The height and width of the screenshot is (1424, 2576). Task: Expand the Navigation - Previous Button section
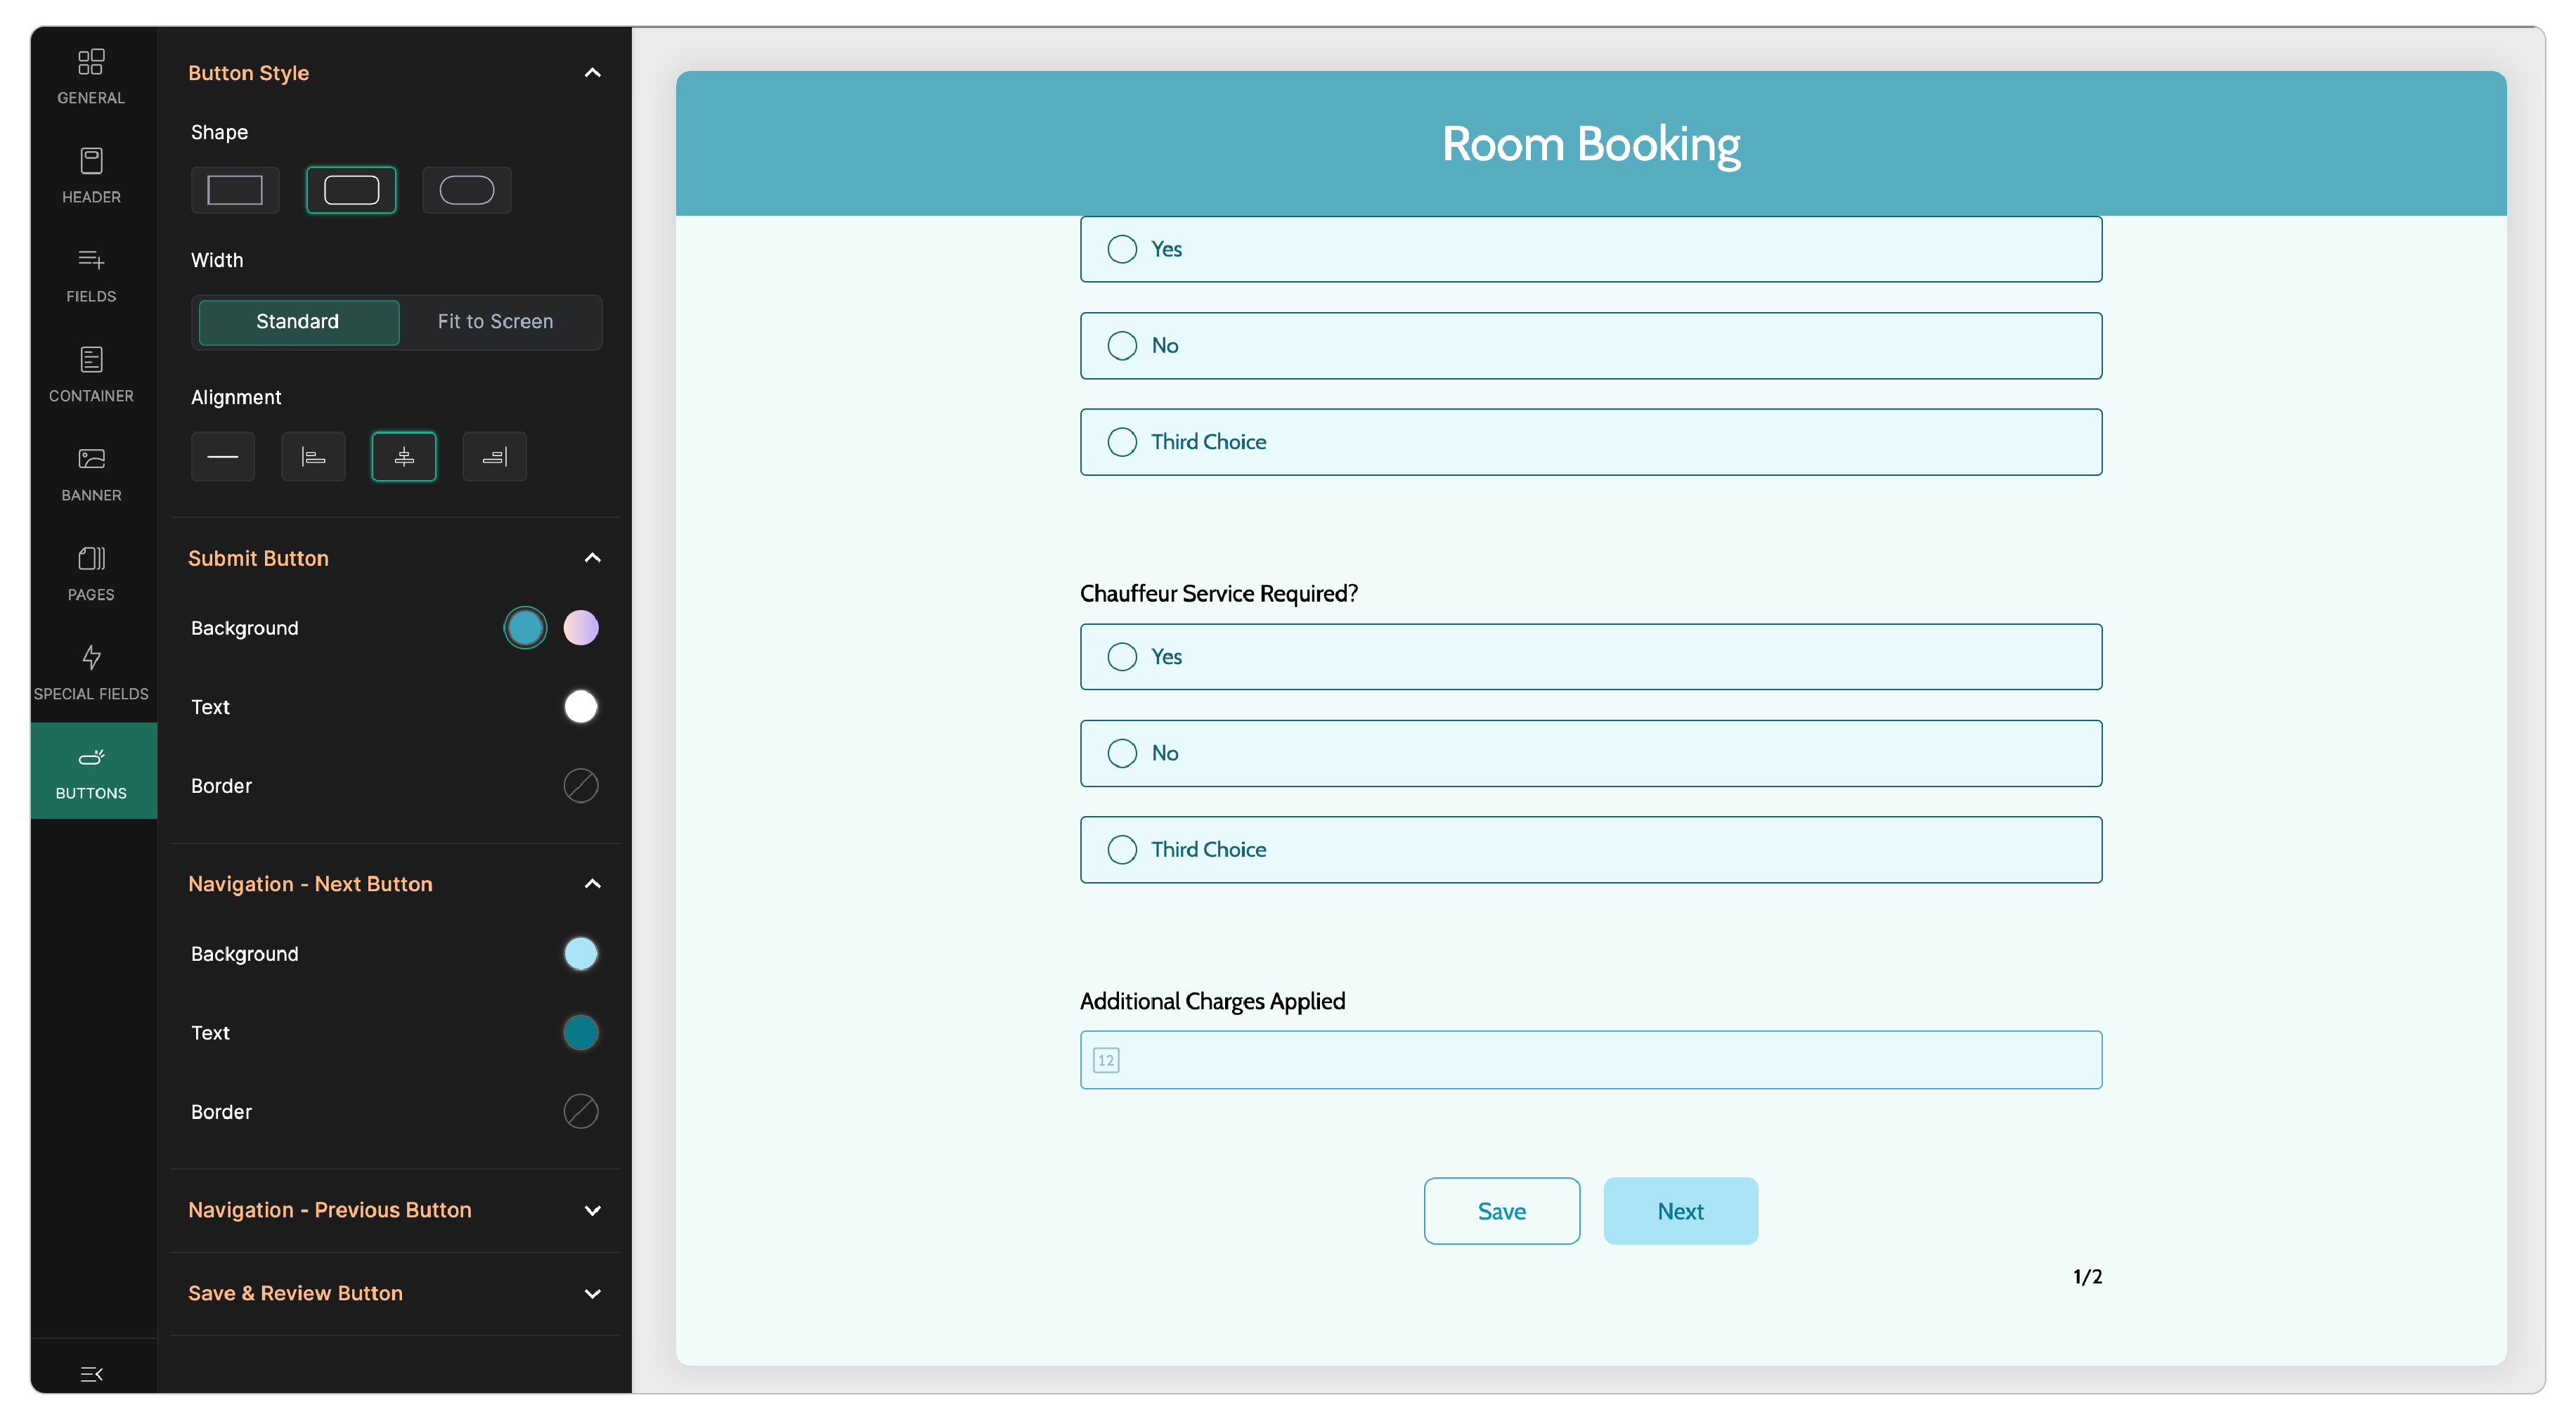coord(593,1210)
